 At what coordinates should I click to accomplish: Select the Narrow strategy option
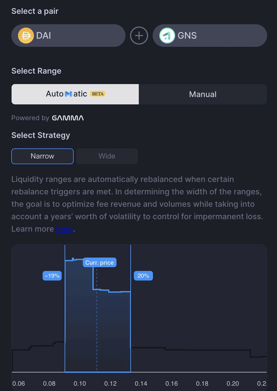pyautogui.click(x=42, y=156)
